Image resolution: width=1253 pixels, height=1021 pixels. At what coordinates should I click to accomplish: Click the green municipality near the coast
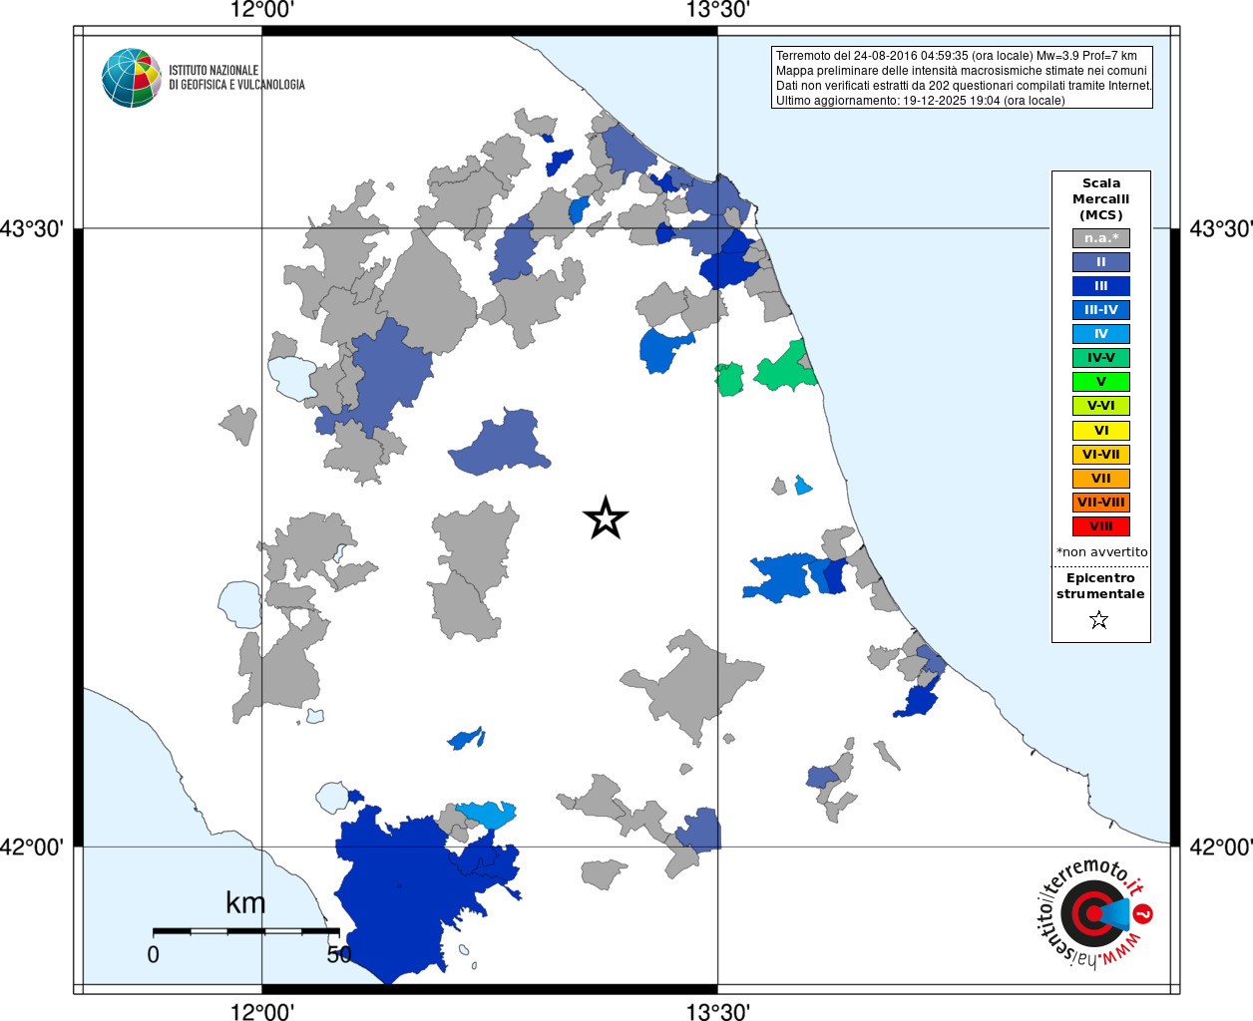click(x=786, y=369)
